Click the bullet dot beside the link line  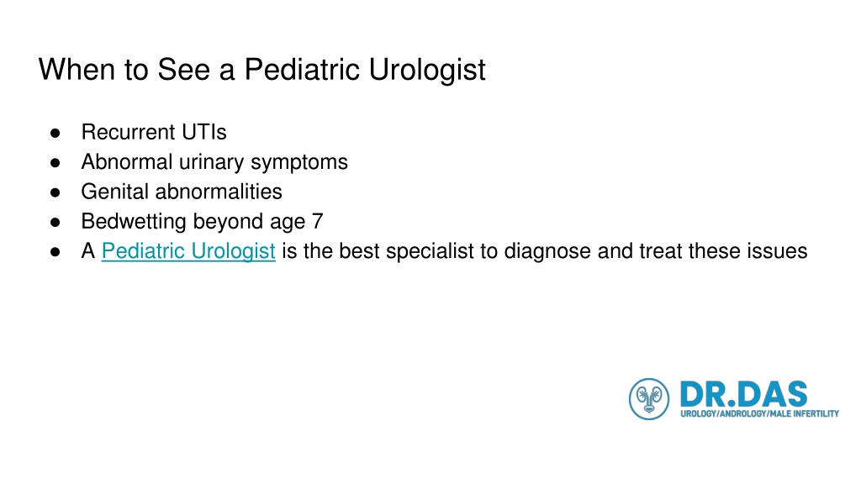(55, 251)
